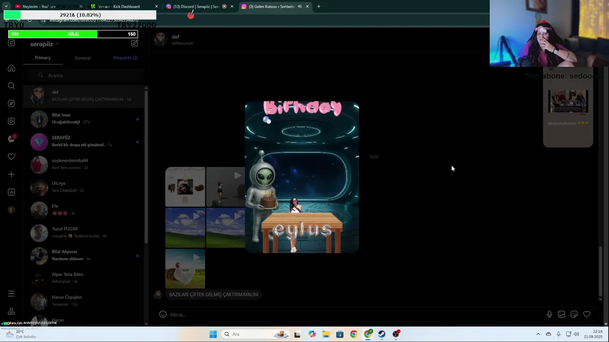Open the Birthday alien image
This screenshot has width=609, height=342.
pyautogui.click(x=302, y=177)
